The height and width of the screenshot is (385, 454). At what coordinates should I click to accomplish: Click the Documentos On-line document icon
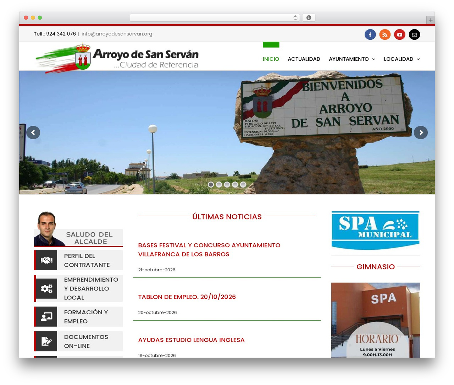pyautogui.click(x=46, y=341)
